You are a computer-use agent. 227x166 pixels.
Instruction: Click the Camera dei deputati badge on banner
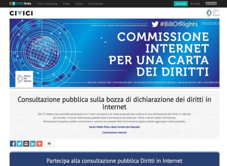(x=24, y=79)
